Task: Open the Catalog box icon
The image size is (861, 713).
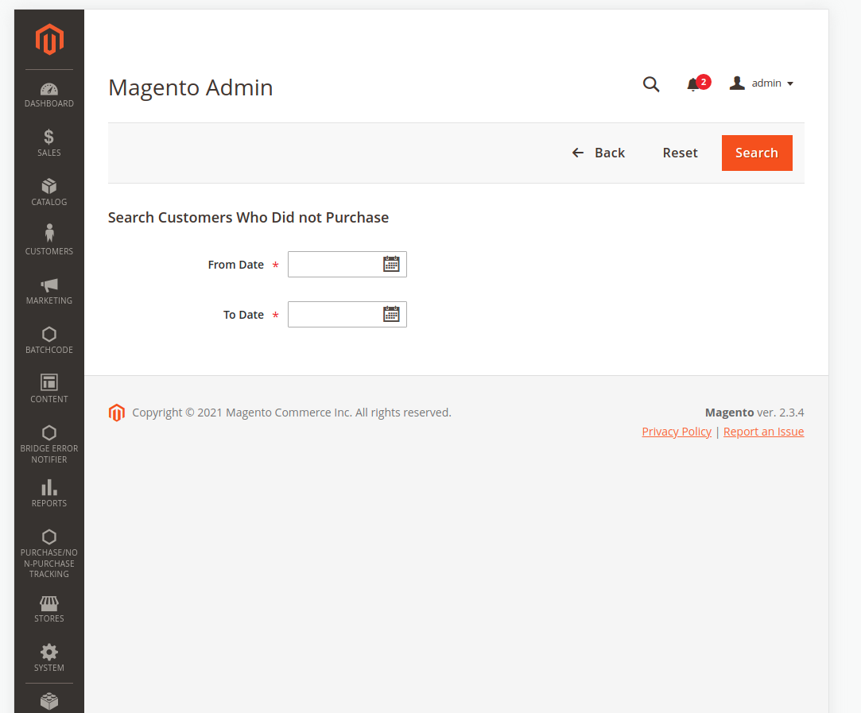Action: tap(48, 192)
